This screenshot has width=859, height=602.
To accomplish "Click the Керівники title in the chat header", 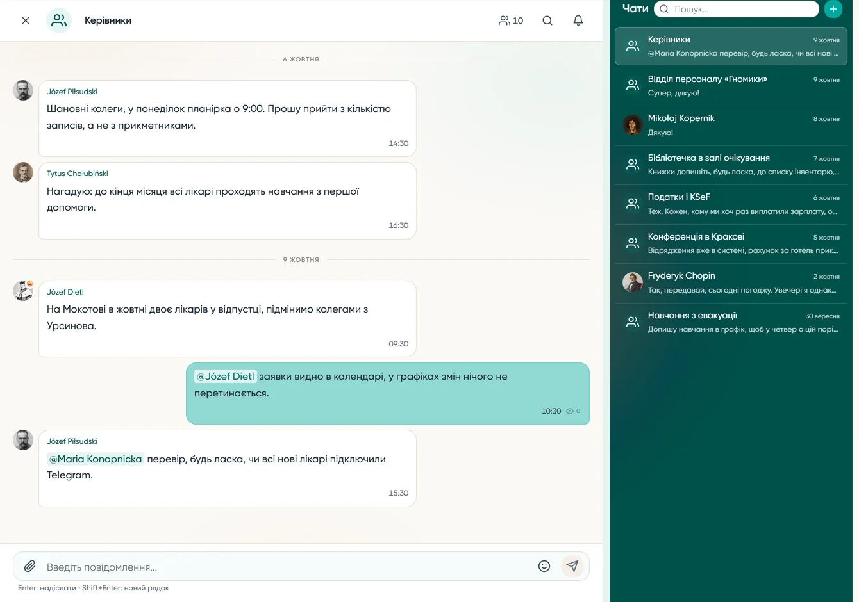I will [x=108, y=20].
